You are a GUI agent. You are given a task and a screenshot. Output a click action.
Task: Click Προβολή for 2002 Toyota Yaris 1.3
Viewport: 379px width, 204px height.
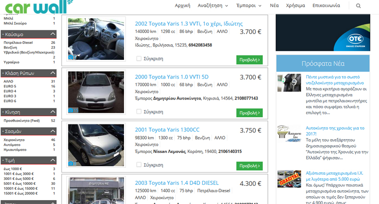click(x=250, y=60)
